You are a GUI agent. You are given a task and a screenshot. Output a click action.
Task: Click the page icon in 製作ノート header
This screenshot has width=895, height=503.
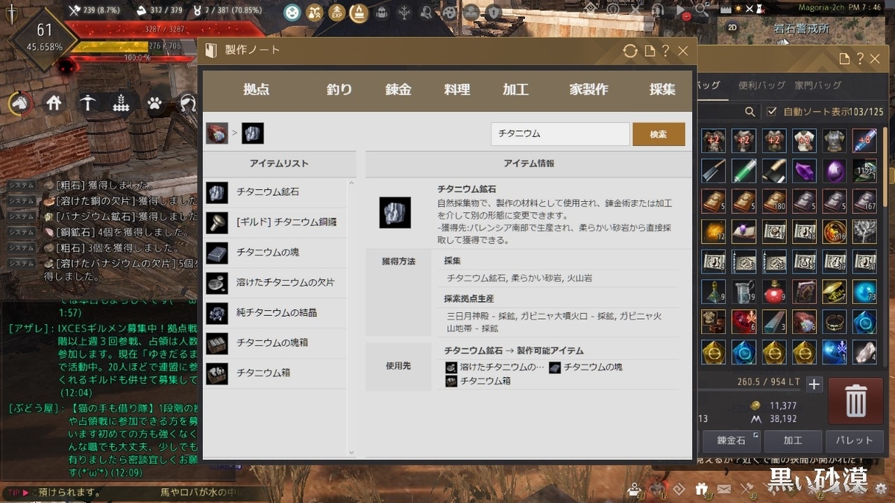coord(649,51)
